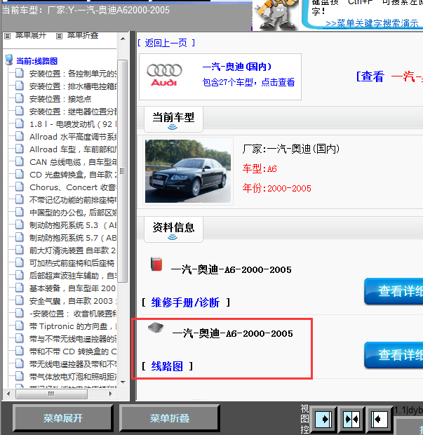Open 安装位置：继电器位置 tree item
423x435 pixels.
73,112
